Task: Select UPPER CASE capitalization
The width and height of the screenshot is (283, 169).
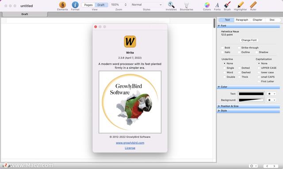Action: pyautogui.click(x=259, y=68)
